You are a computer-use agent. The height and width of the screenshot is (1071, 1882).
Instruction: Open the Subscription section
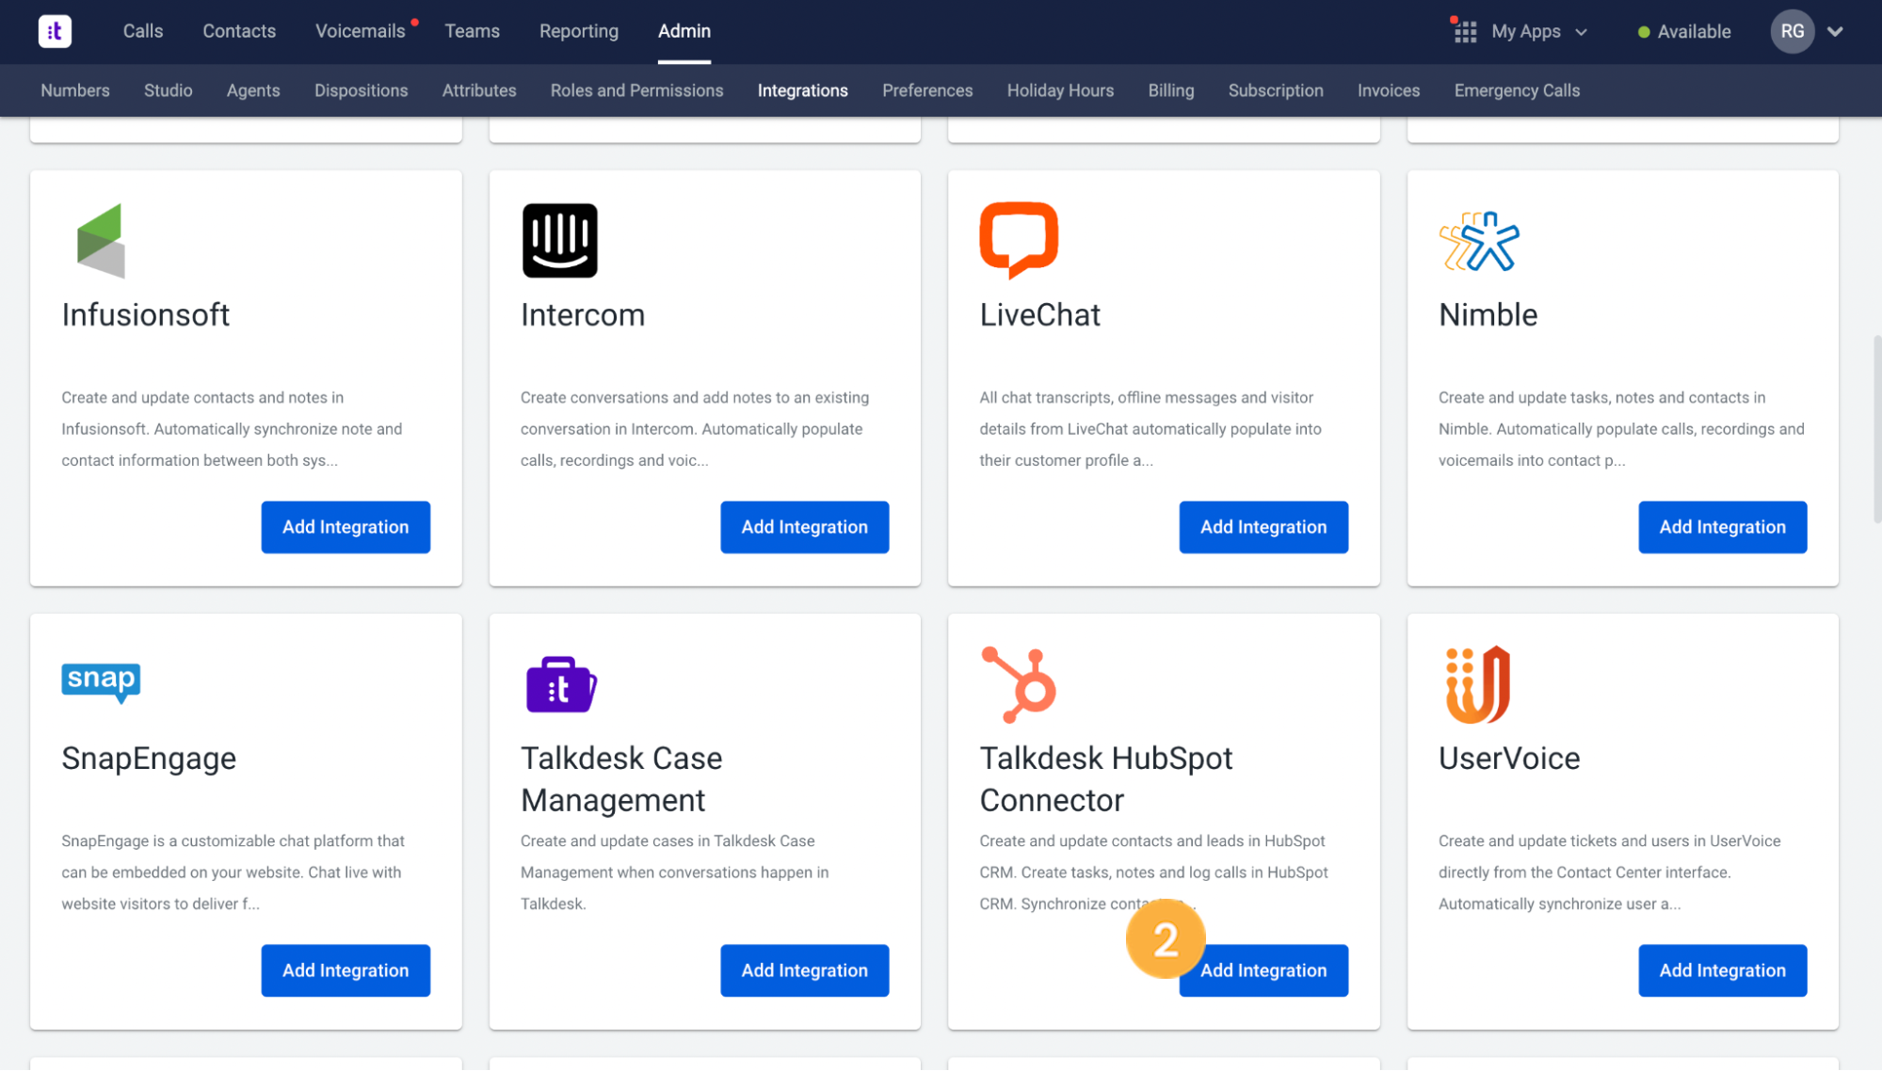1276,90
